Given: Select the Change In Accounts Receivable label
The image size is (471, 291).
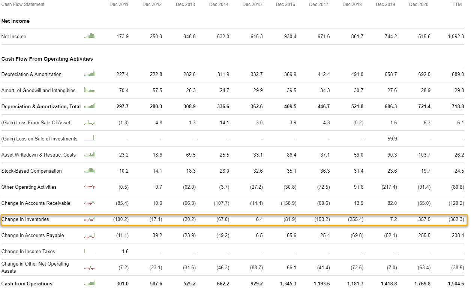Looking at the screenshot, I should [x=36, y=203].
